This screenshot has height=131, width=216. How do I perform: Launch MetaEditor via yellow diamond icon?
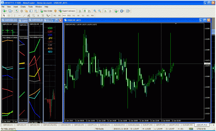click(55, 11)
